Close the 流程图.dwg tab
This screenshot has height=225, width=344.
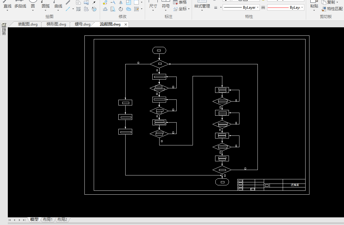[126, 24]
